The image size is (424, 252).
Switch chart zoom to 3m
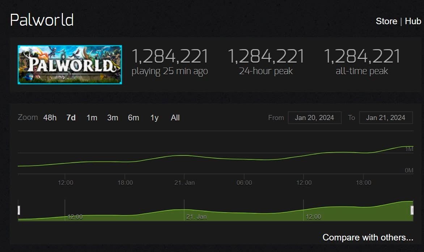[113, 118]
